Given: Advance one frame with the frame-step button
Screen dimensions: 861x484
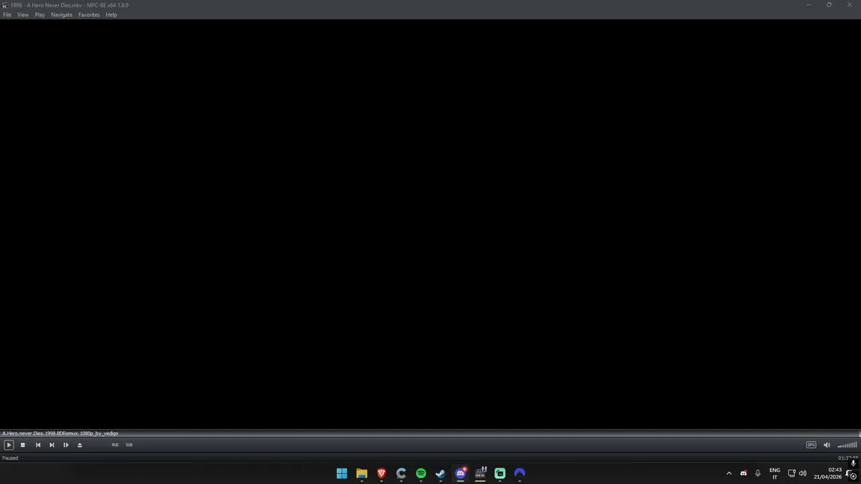Looking at the screenshot, I should coord(66,445).
